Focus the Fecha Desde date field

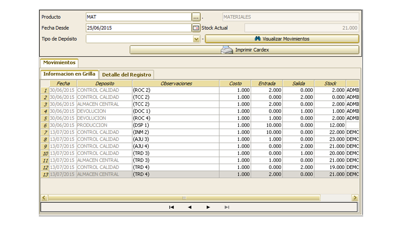click(x=139, y=28)
